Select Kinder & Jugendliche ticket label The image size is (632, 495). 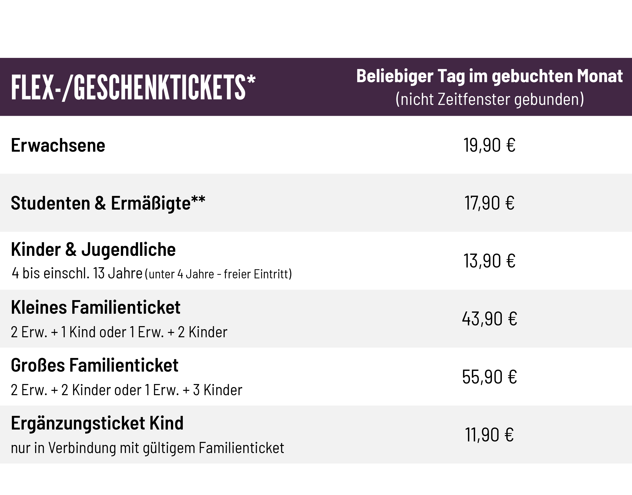(93, 250)
